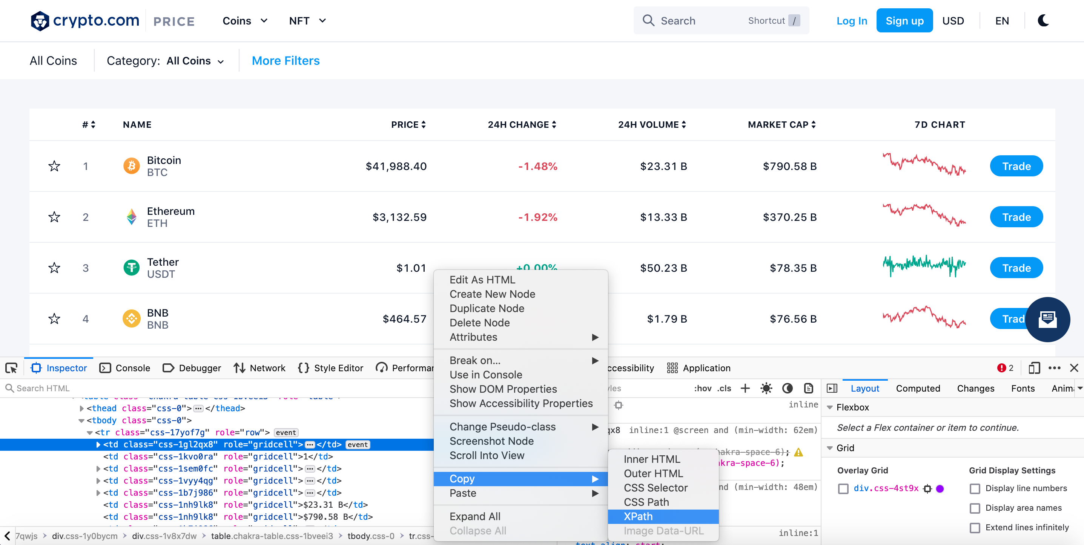Click the Trade button for Tether
The image size is (1084, 545).
pyautogui.click(x=1016, y=268)
